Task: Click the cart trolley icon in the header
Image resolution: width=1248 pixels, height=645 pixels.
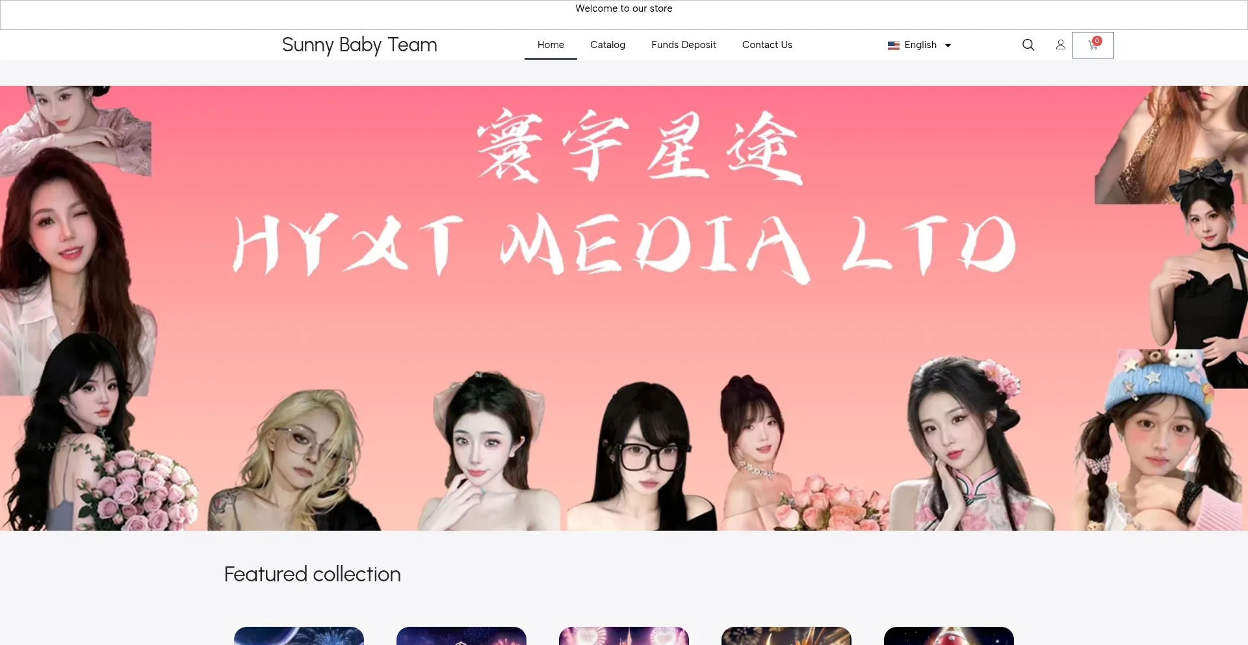Action: coord(1093,45)
